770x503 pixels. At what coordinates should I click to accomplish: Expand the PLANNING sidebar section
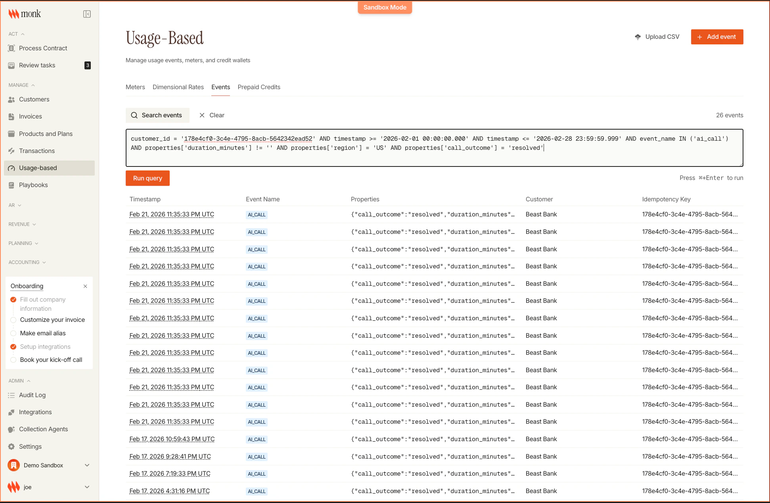tap(23, 243)
